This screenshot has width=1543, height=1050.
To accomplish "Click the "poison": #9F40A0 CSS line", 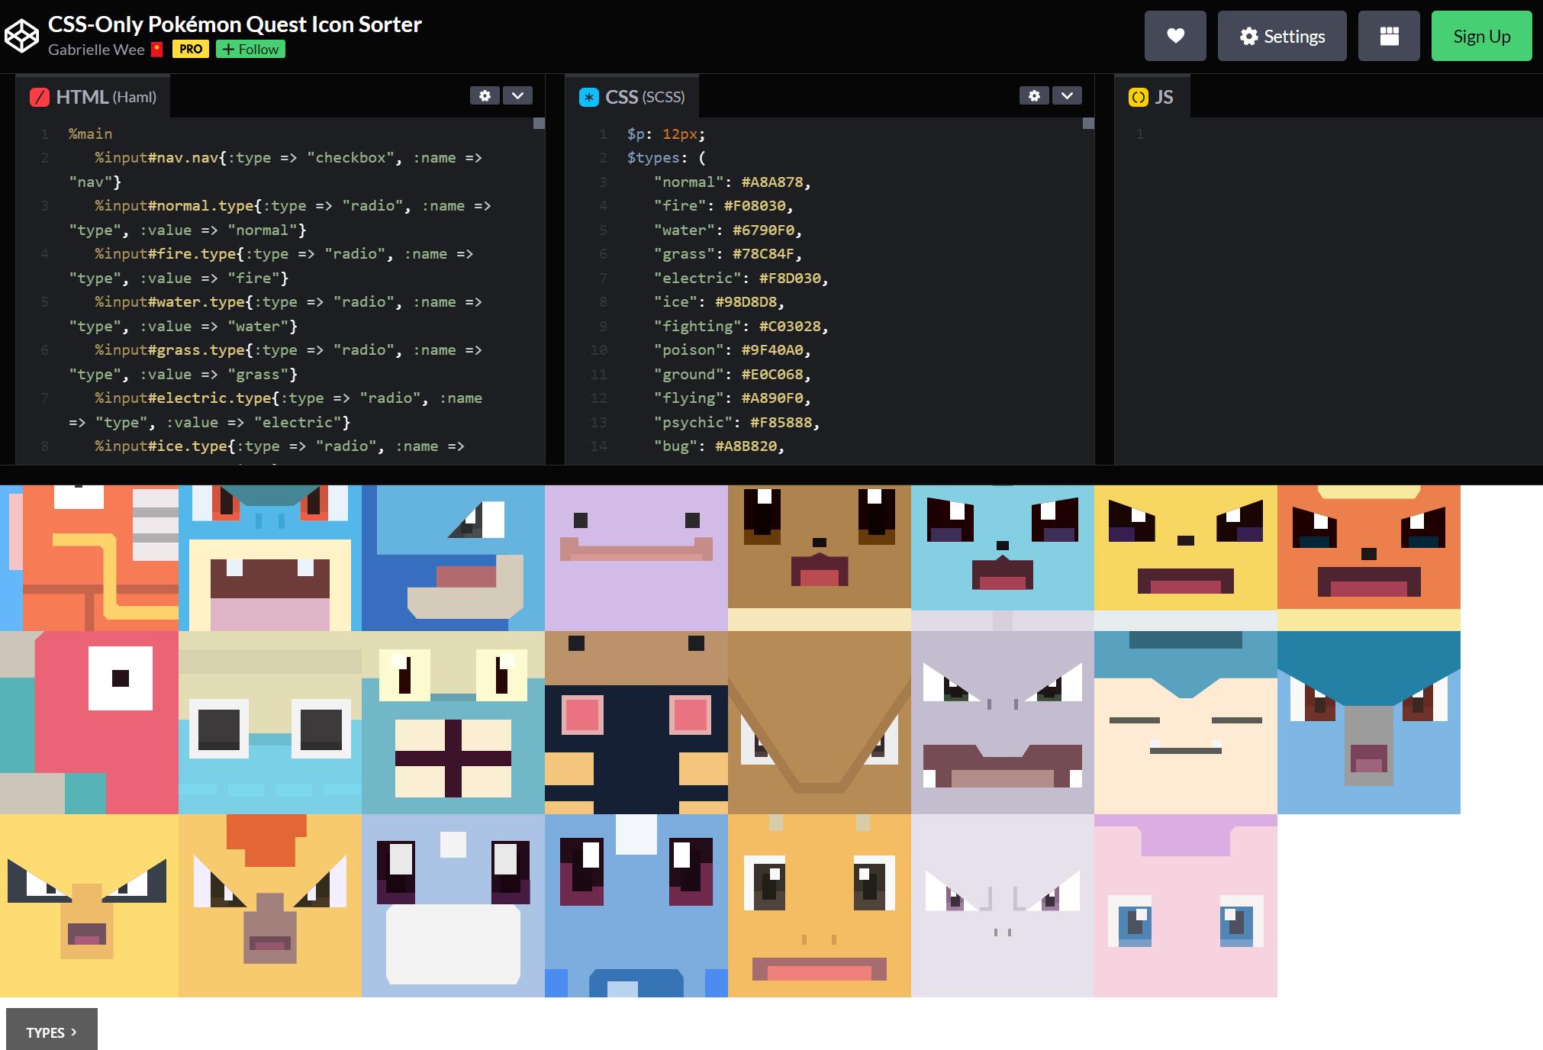I will [732, 350].
